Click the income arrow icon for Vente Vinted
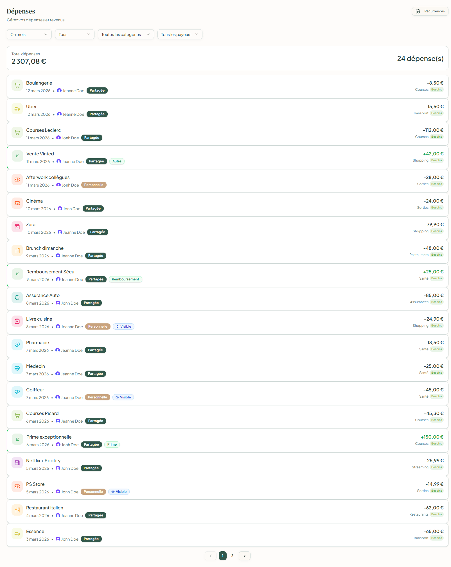Viewport: 451px width, 567px height. [x=17, y=156]
